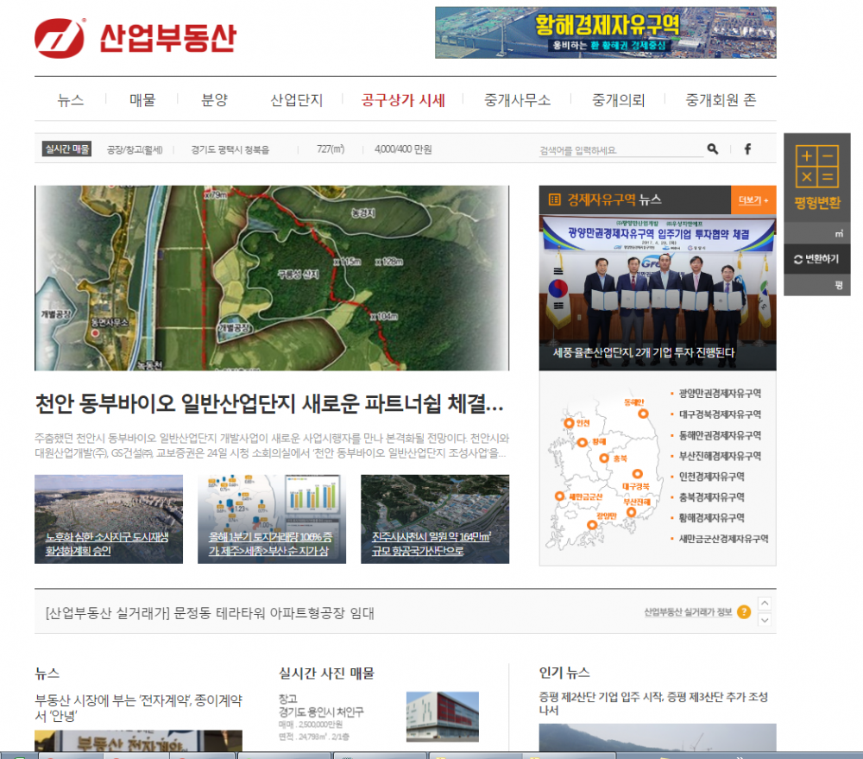Select the 새만금군산 marker on the map
The height and width of the screenshot is (759, 863).
tap(559, 496)
